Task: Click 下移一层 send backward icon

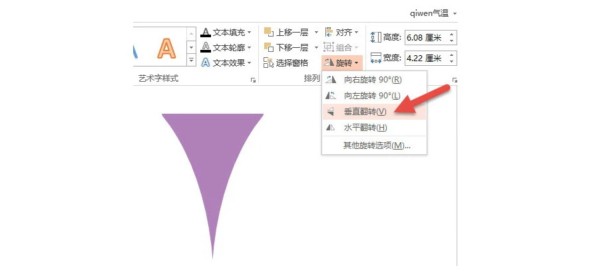Action: (x=269, y=47)
